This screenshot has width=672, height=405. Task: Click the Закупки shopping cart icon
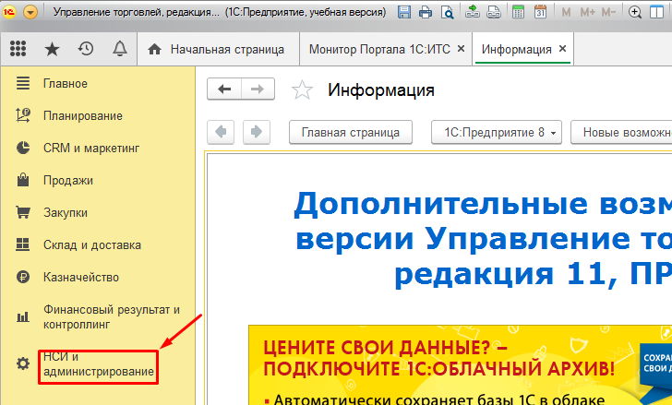coord(23,212)
